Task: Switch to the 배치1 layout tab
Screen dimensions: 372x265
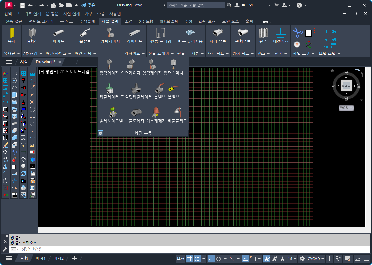Action: (41, 258)
